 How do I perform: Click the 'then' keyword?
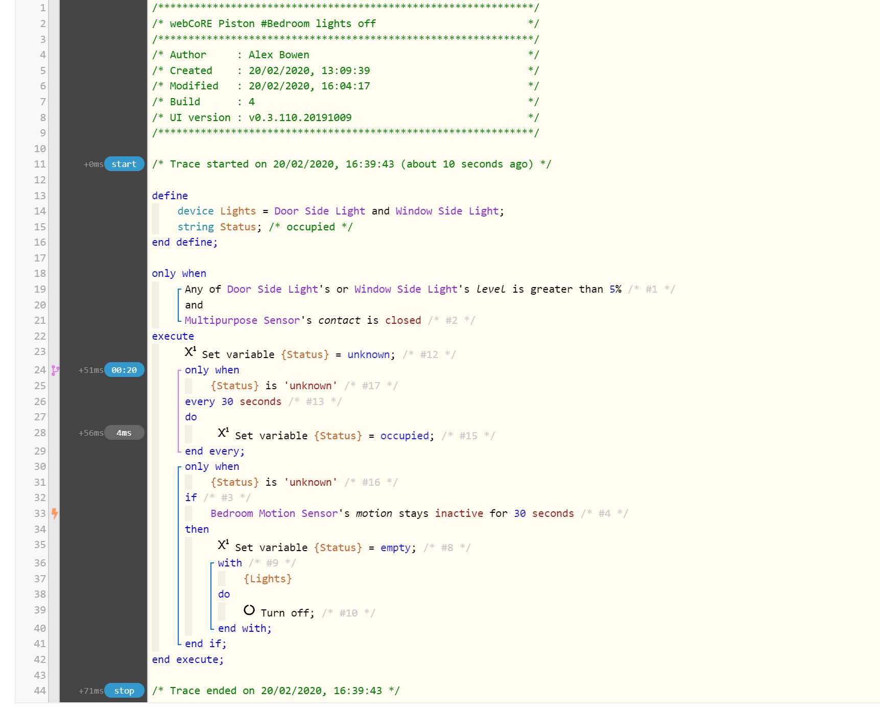(x=197, y=529)
